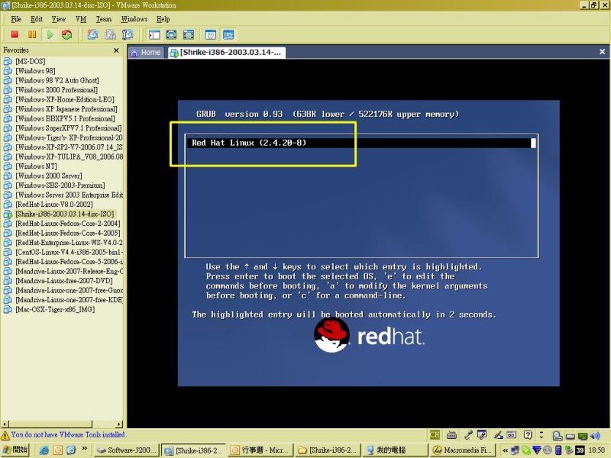Click the Reset virtual machine button
Image resolution: width=611 pixels, height=458 pixels.
67,34
